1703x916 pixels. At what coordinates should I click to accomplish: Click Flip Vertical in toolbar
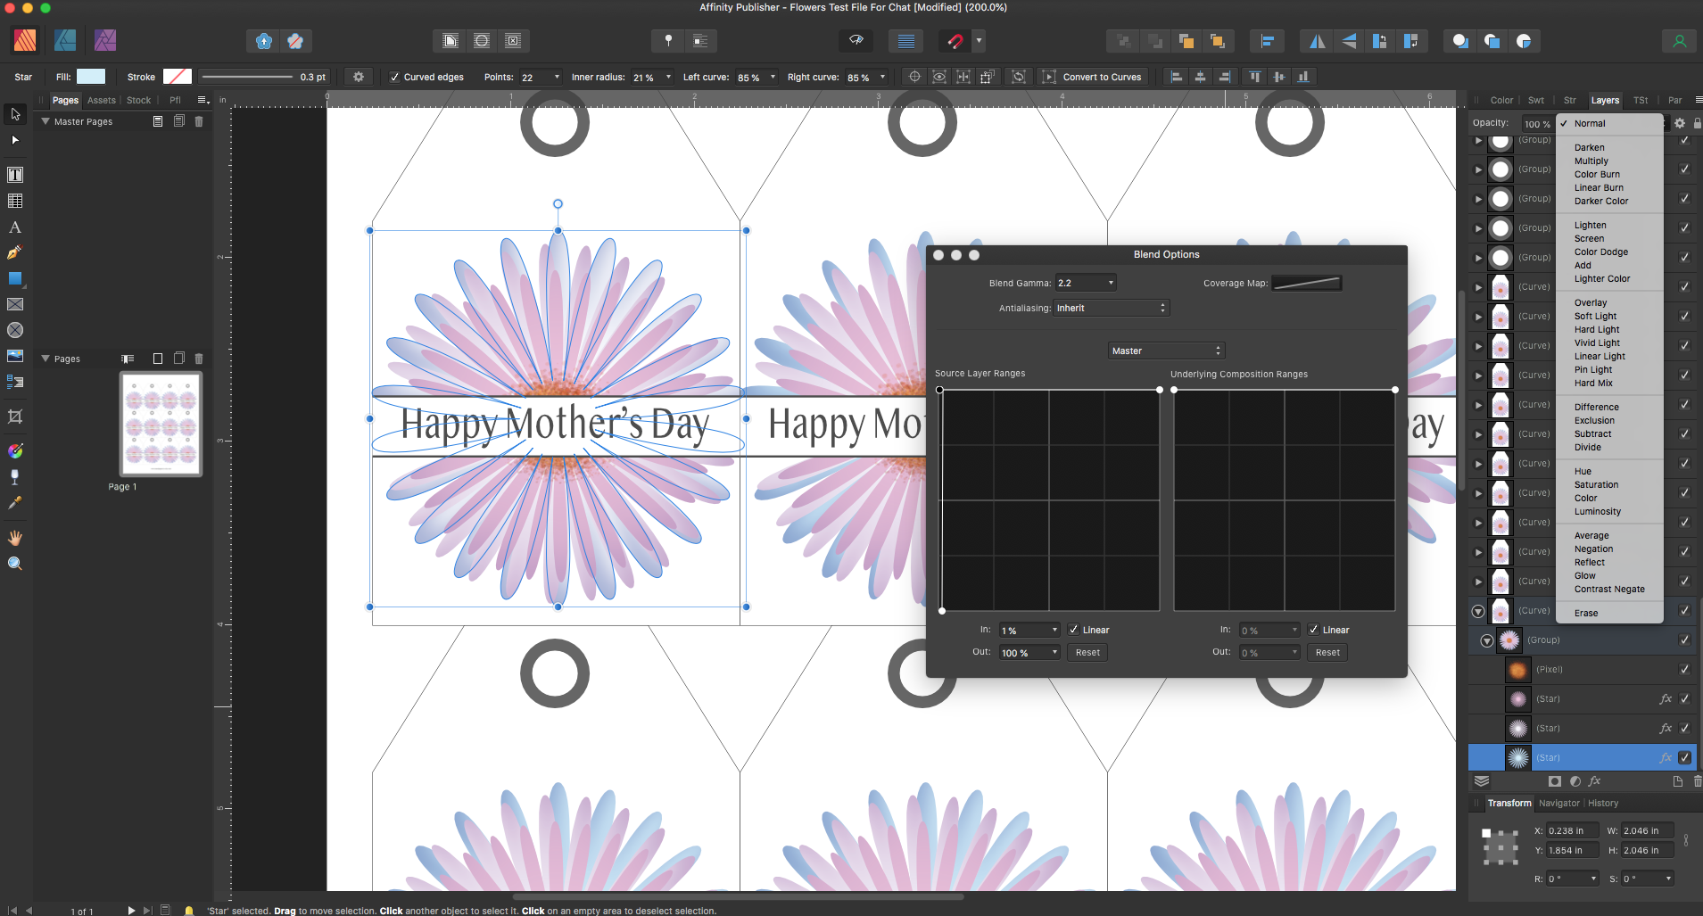[x=1349, y=41]
